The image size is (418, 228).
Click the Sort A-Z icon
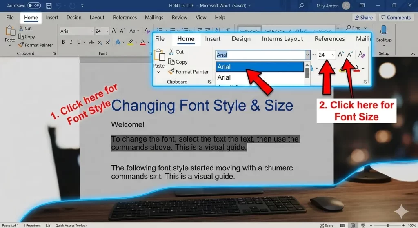click(x=217, y=29)
